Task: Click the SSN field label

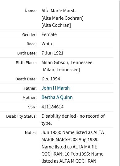Action: [32, 107]
